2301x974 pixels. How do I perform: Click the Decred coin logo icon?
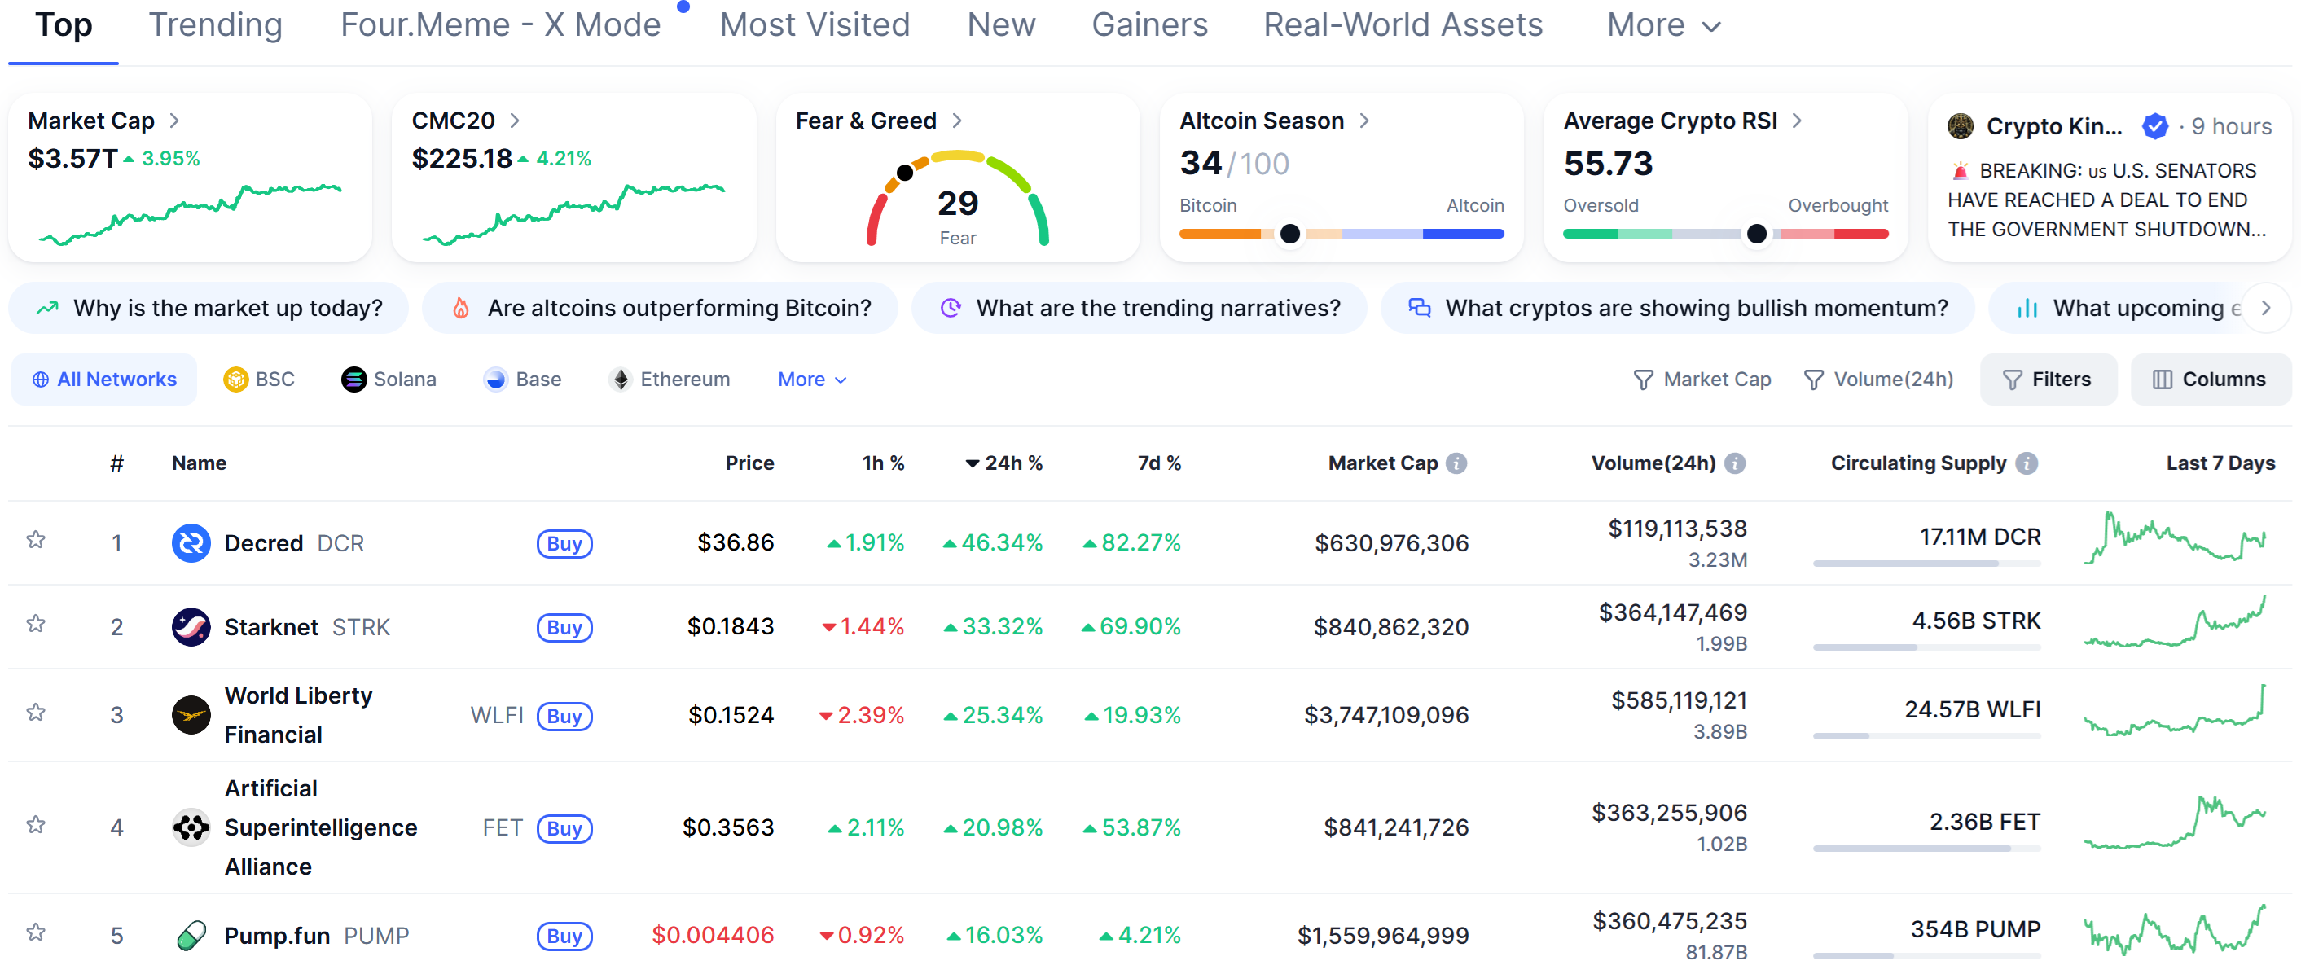click(x=191, y=543)
